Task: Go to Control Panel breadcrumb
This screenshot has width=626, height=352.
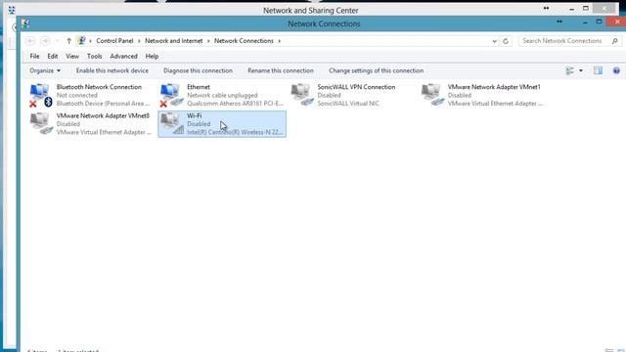Action: tap(114, 41)
